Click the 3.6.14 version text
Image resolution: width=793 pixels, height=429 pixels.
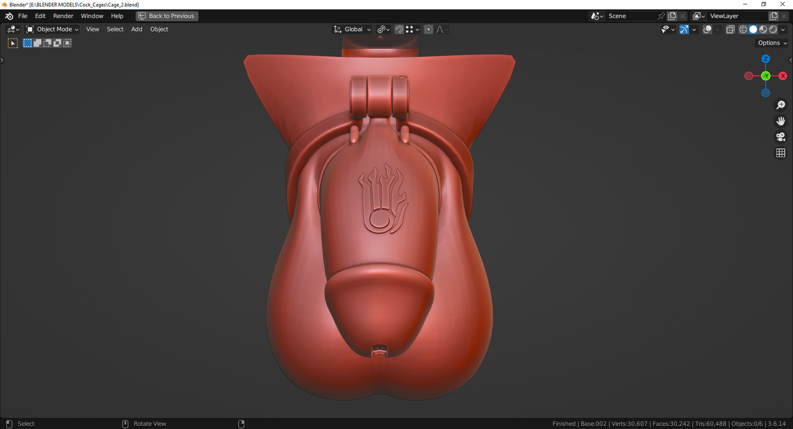point(778,423)
